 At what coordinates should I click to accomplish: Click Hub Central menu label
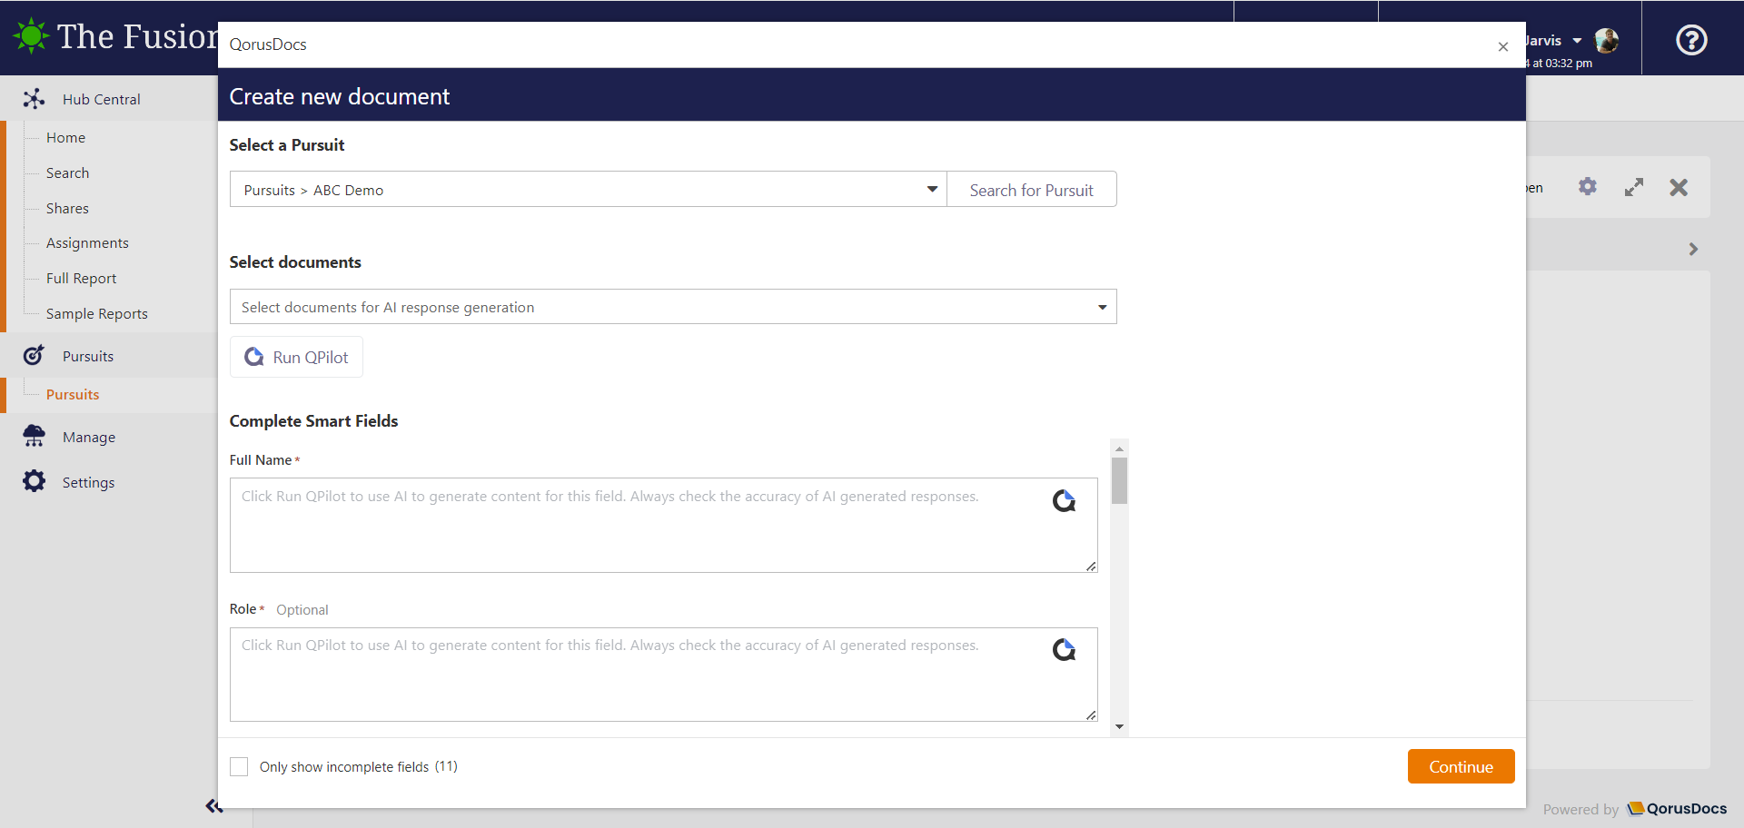[x=101, y=99]
